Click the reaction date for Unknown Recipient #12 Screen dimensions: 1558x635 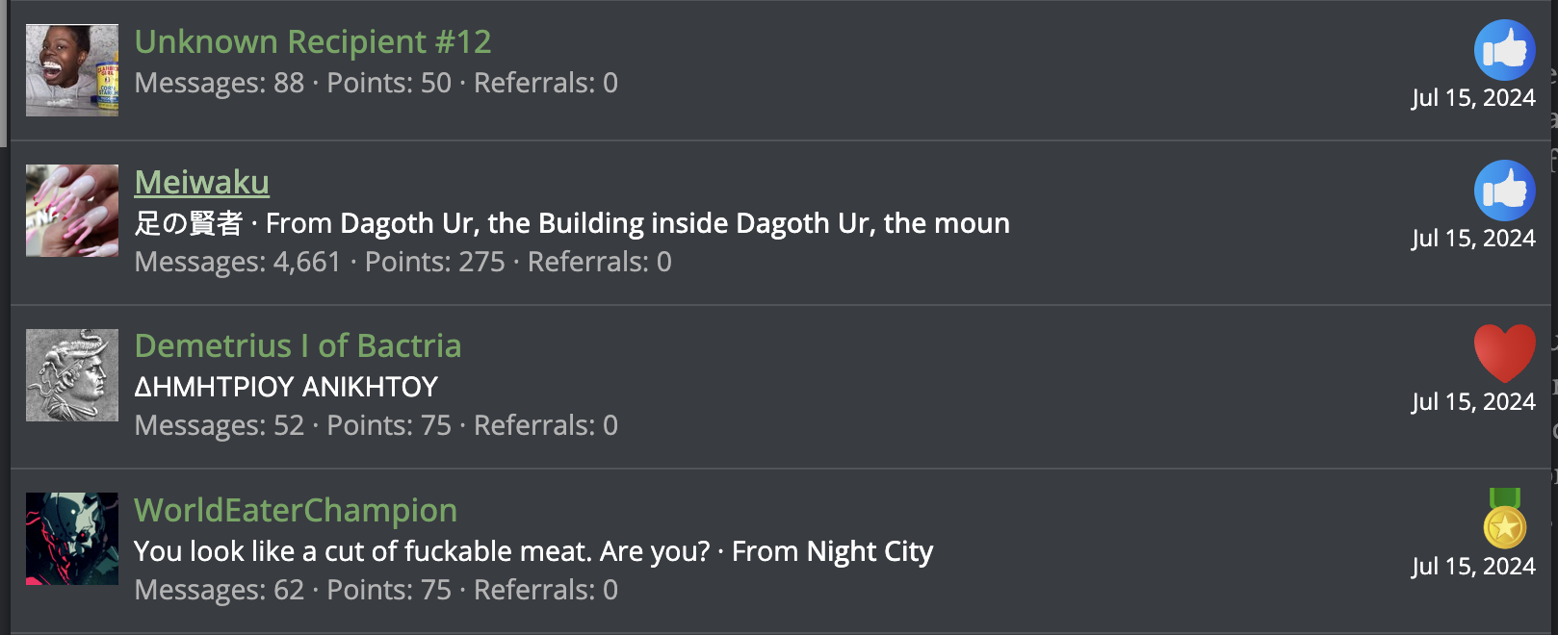tap(1473, 98)
